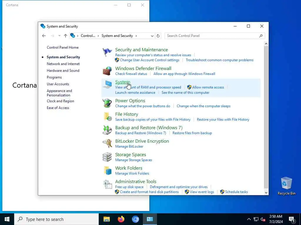The height and width of the screenshot is (225, 301).
Task: Open the System heading link
Action: pos(123,82)
